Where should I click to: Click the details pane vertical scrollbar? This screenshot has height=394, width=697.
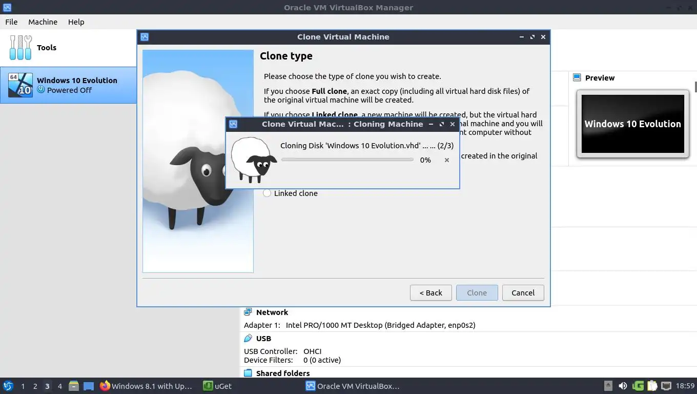click(x=695, y=87)
